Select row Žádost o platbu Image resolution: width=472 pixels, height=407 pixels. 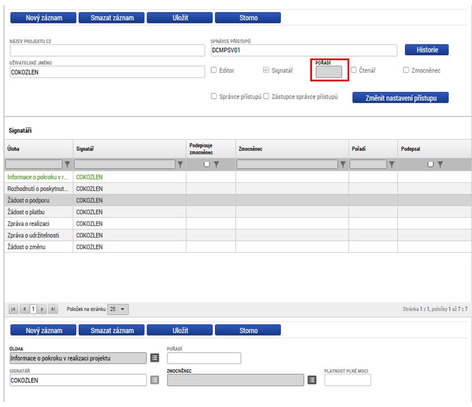tap(238, 212)
